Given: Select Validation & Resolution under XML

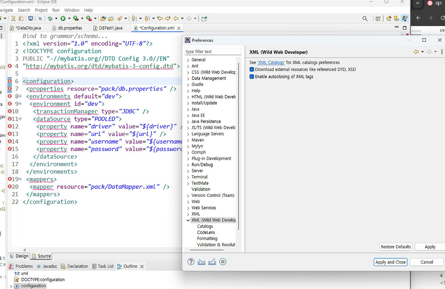Looking at the screenshot, I should pyautogui.click(x=216, y=245).
